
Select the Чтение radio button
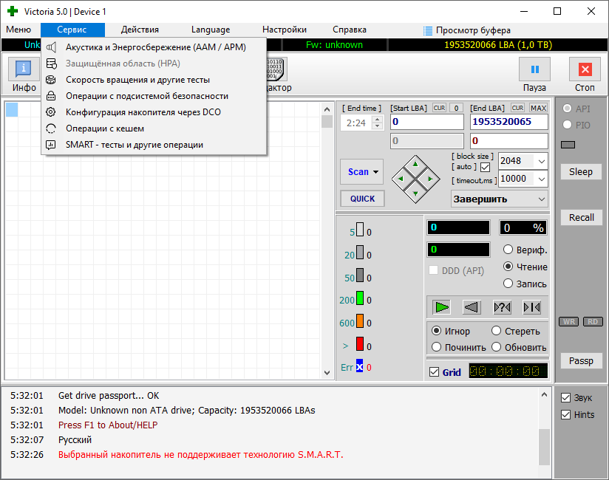click(x=508, y=267)
